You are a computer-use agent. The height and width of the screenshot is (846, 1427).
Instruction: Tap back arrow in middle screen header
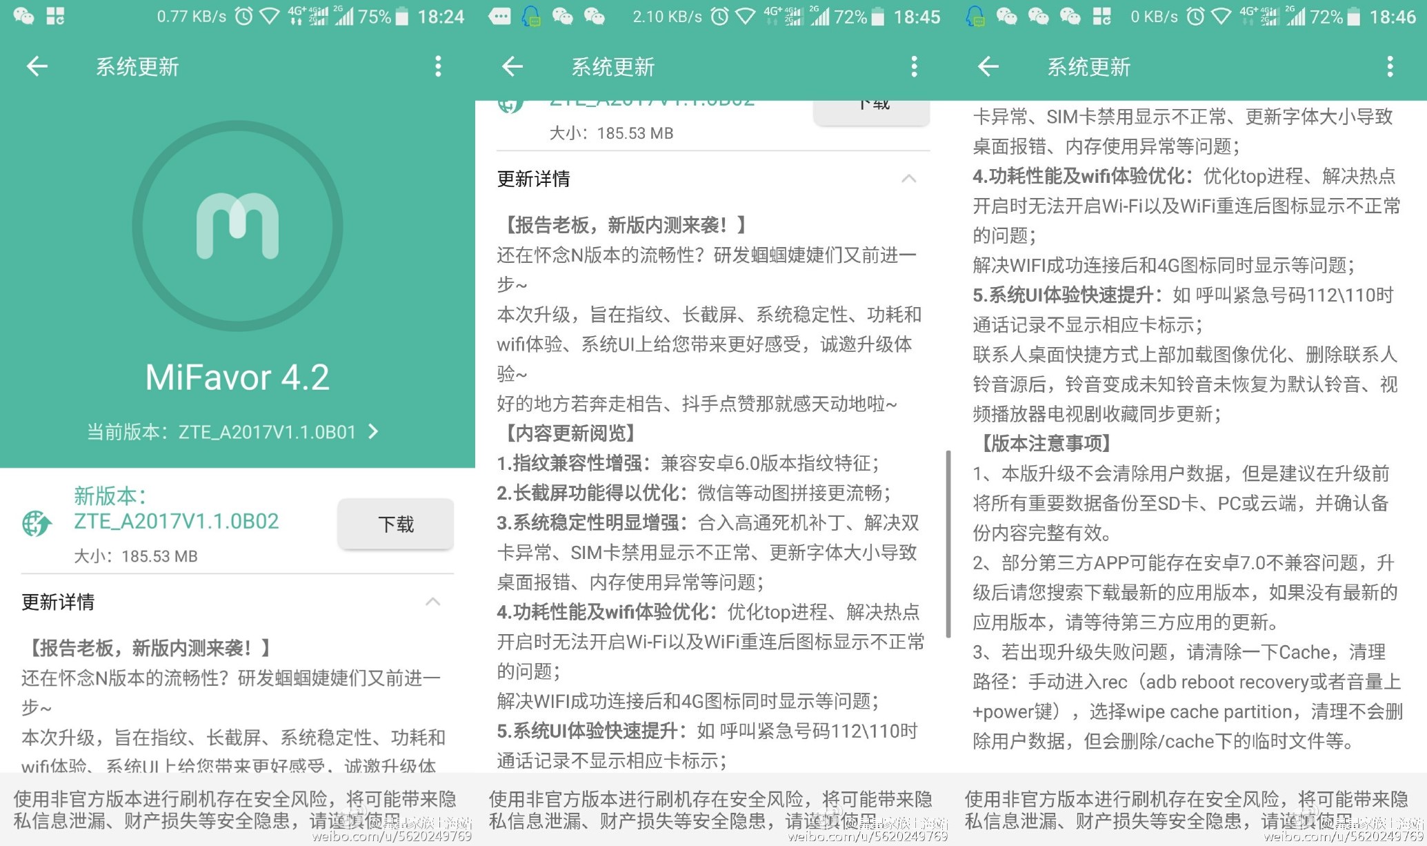(x=512, y=66)
